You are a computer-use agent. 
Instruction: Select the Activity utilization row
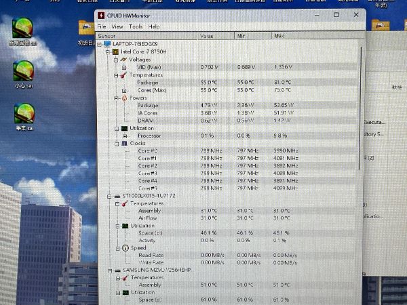point(247,241)
